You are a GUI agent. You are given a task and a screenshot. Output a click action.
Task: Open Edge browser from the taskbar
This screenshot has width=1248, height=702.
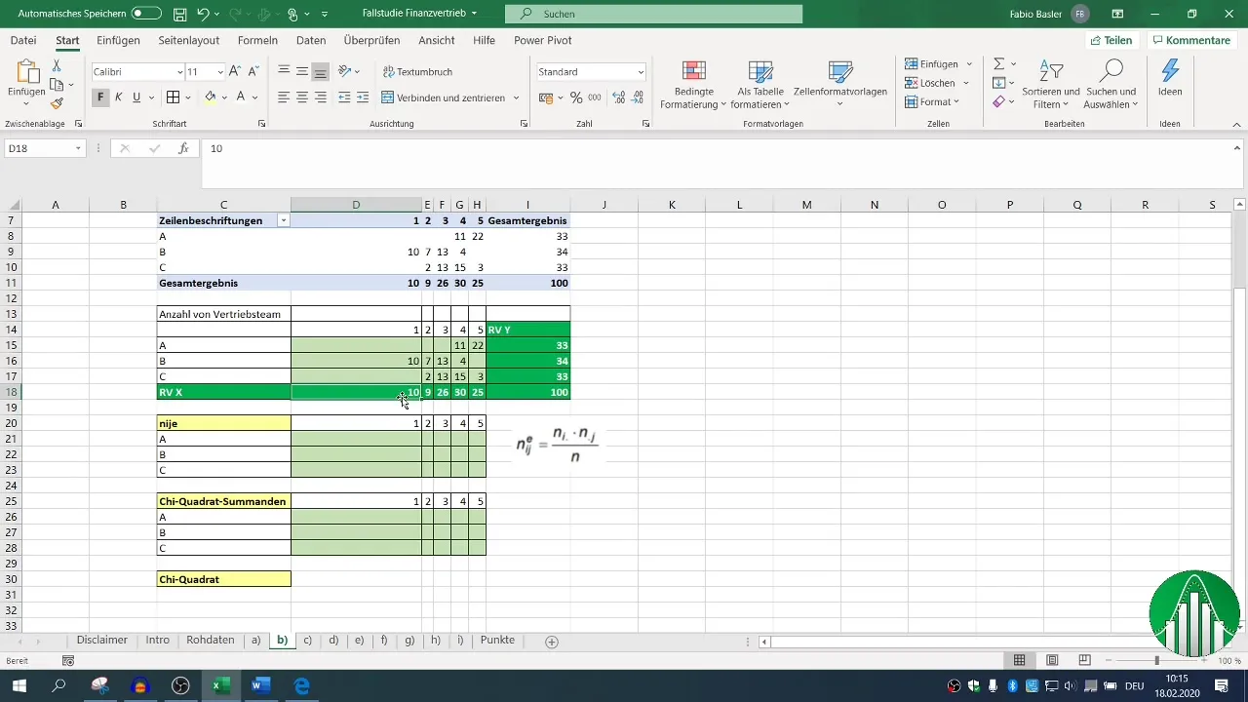pos(301,685)
